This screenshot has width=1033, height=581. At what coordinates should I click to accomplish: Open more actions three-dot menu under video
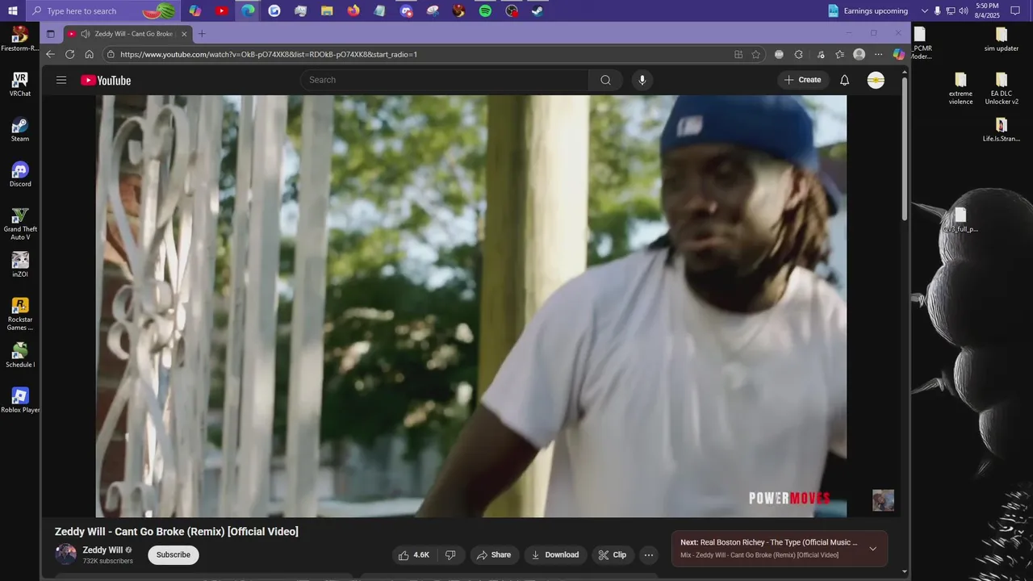pyautogui.click(x=648, y=555)
